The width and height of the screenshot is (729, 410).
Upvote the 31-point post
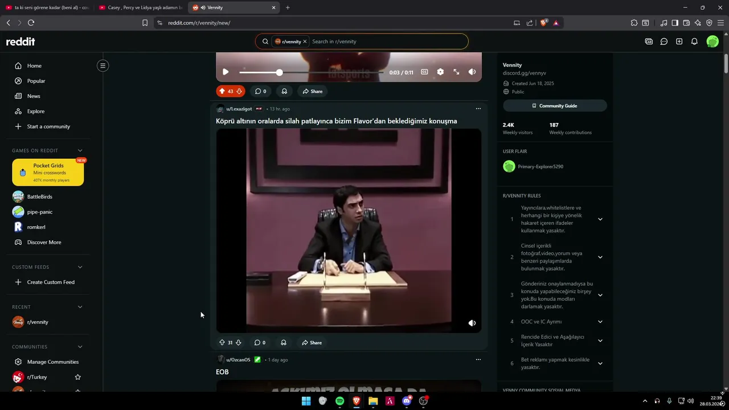(x=222, y=342)
